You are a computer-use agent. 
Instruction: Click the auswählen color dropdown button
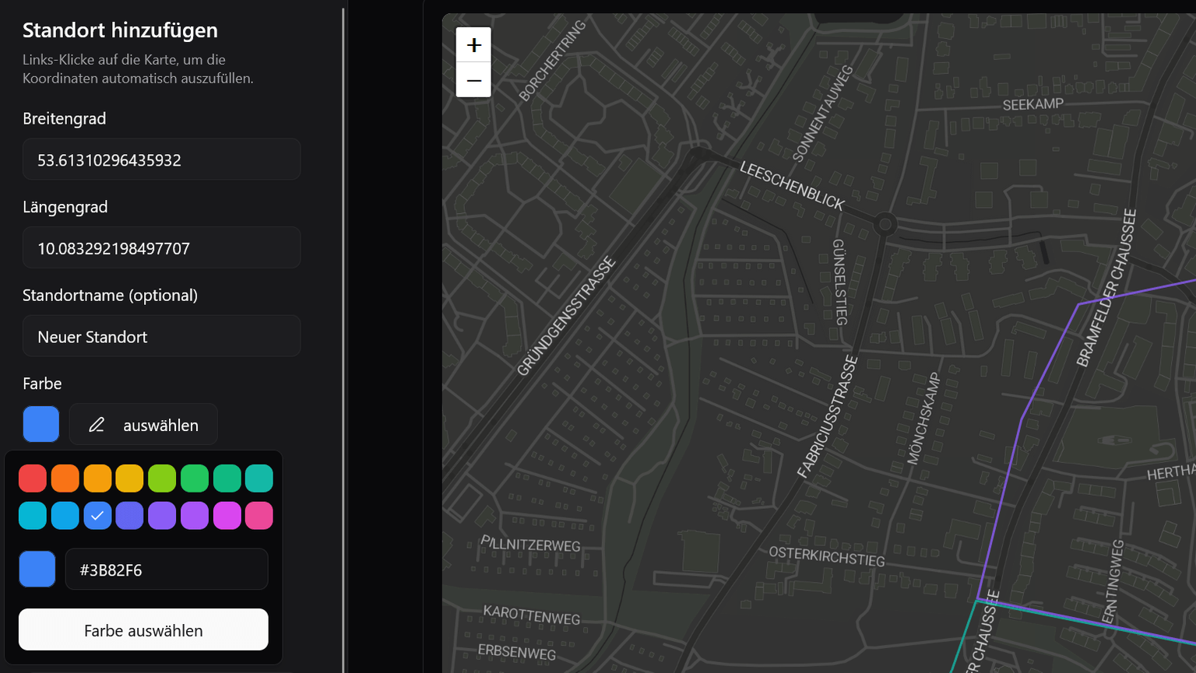click(143, 425)
